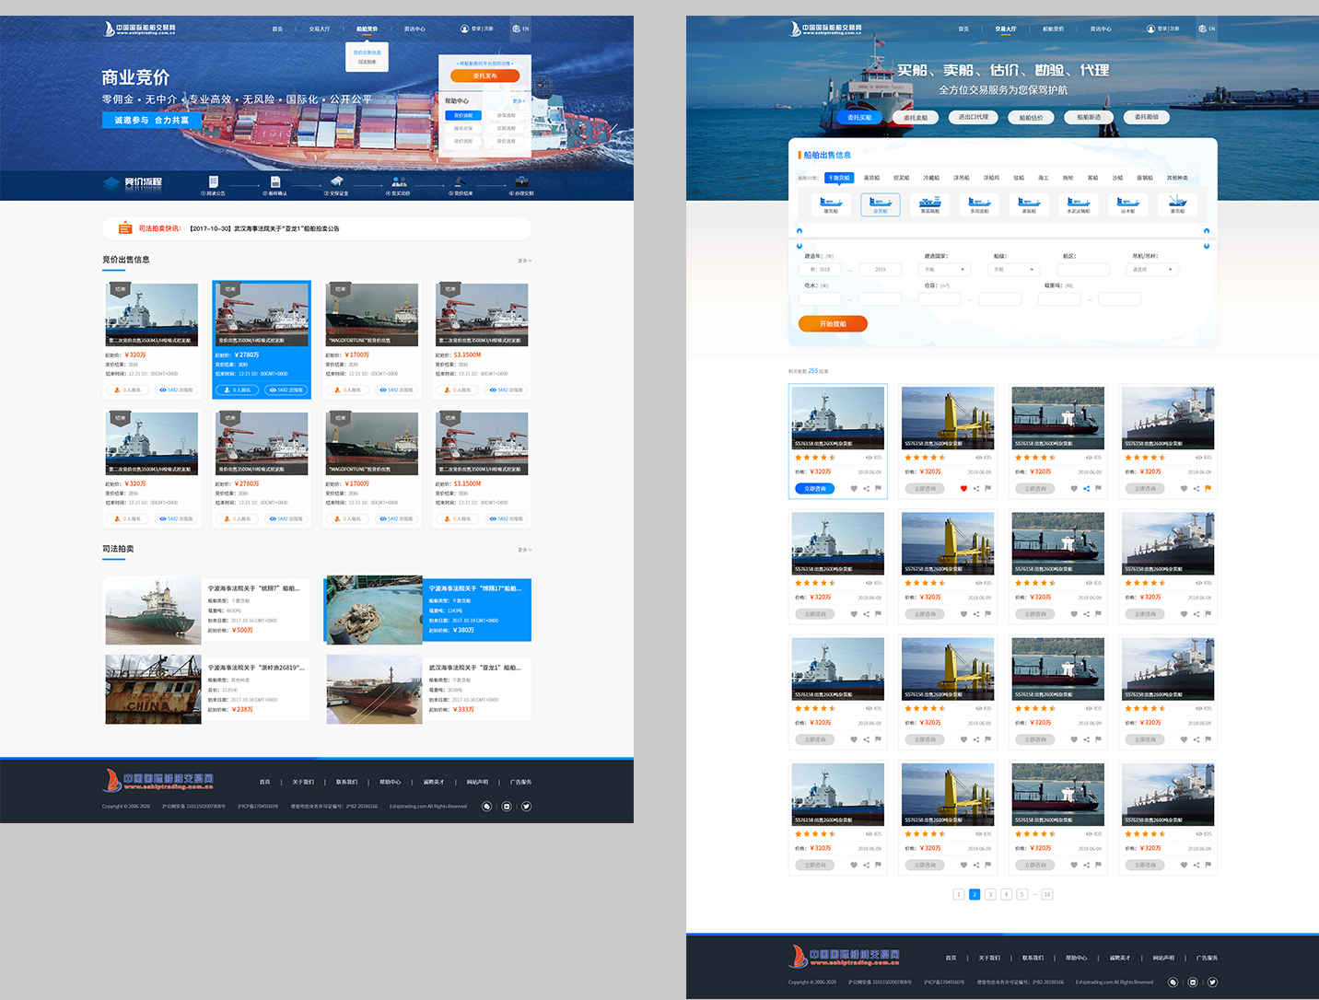Open the 船级 ship class dropdown
The width and height of the screenshot is (1319, 1000).
pyautogui.click(x=1013, y=270)
